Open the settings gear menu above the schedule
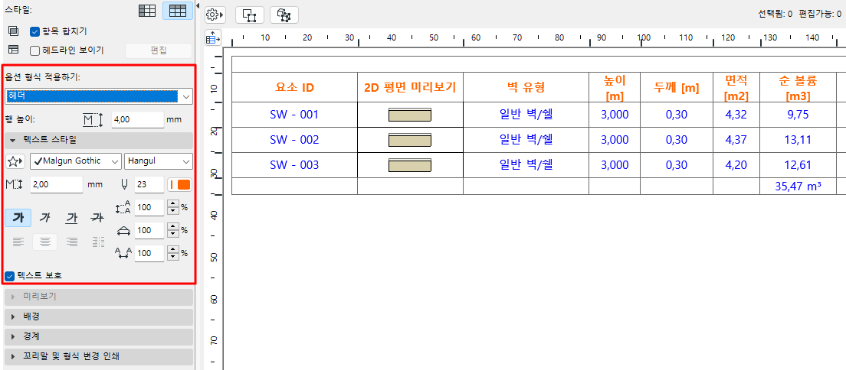This screenshot has height=370, width=846. [x=215, y=15]
